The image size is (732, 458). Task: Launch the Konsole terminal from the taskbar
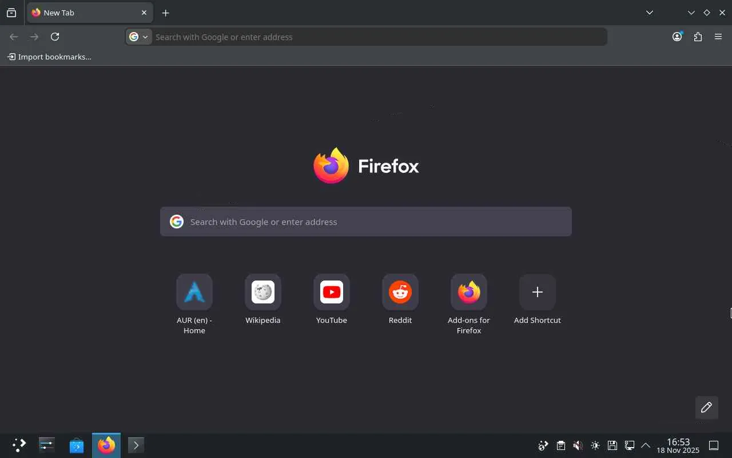click(x=136, y=445)
